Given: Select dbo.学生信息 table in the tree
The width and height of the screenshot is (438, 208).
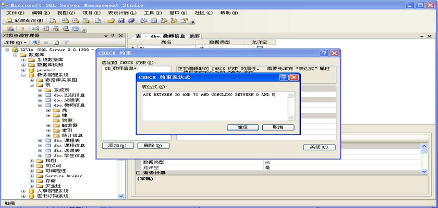Looking at the screenshot, I should coord(69,155).
